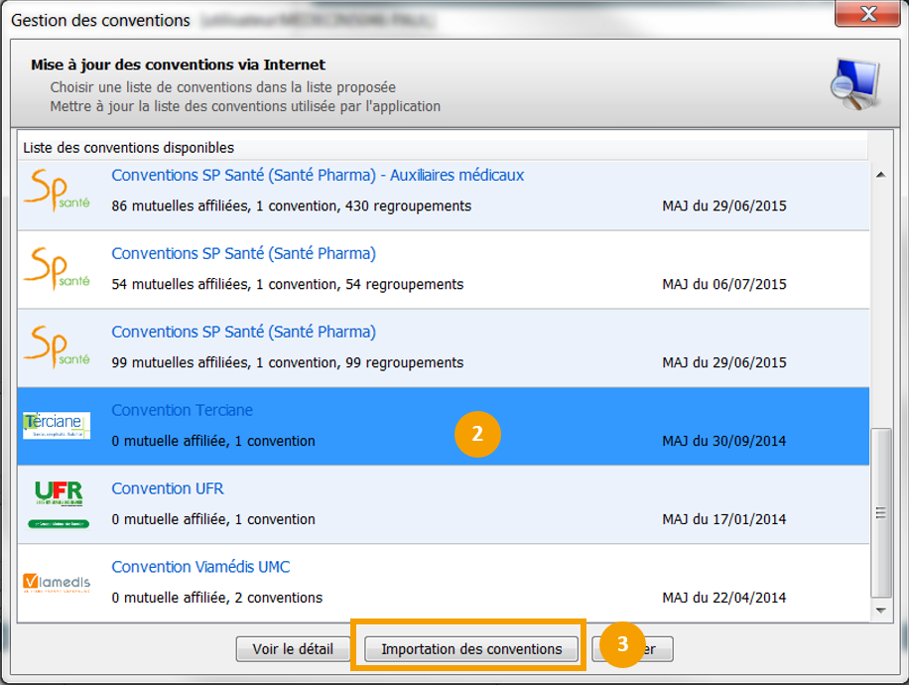The width and height of the screenshot is (909, 685).
Task: Click the computer with magnifier header icon
Action: click(x=853, y=85)
